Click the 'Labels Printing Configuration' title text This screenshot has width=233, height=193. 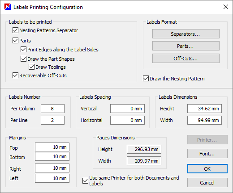tap(48, 7)
